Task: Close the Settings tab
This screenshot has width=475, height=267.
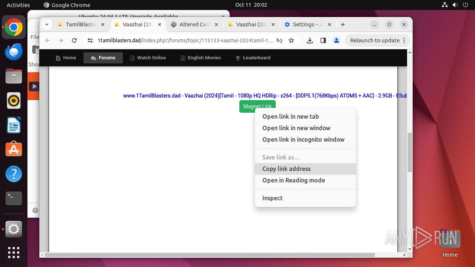Action: pyautogui.click(x=330, y=24)
